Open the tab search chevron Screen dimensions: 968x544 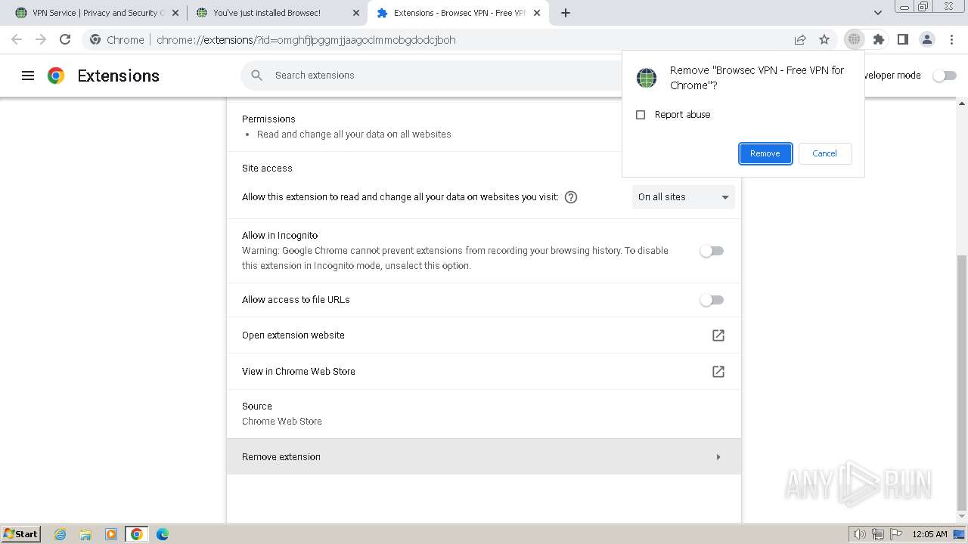(x=878, y=13)
